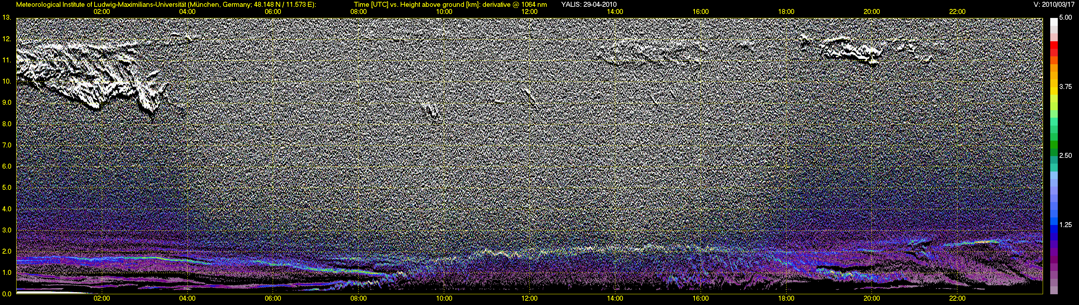Click the 4.0 height axis label
The width and height of the screenshot is (1079, 305).
point(7,209)
